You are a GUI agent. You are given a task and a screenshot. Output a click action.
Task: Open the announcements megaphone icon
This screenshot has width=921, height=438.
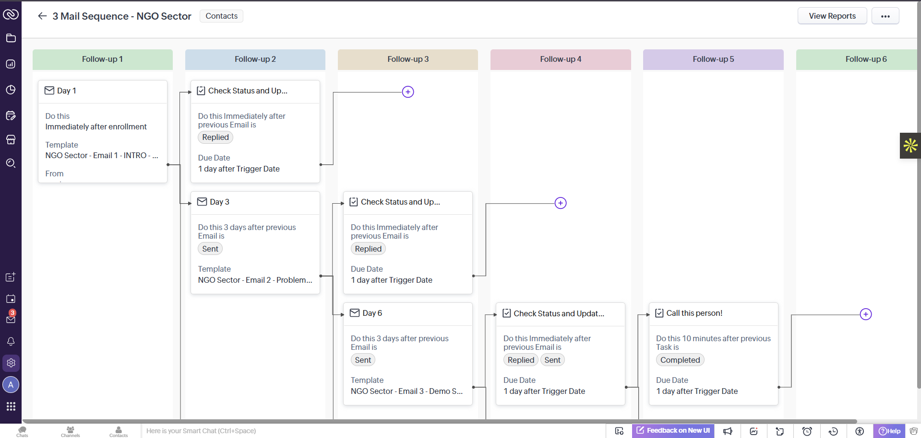(728, 431)
